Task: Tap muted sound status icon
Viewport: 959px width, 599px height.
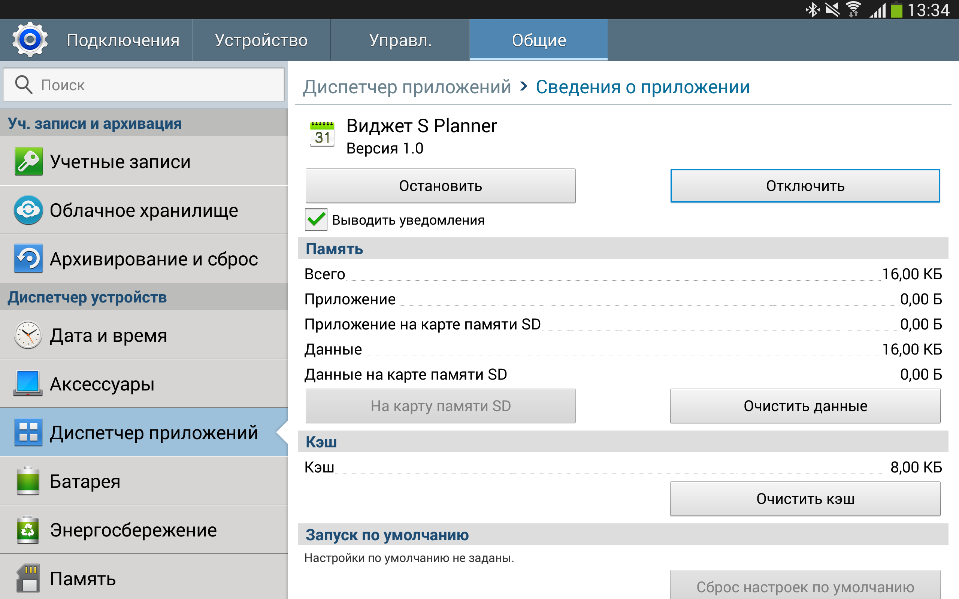Action: point(833,9)
